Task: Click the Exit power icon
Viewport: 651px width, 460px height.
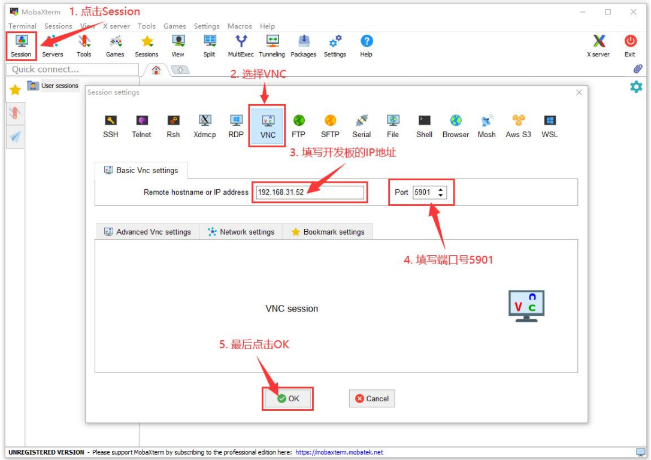Action: tap(630, 46)
